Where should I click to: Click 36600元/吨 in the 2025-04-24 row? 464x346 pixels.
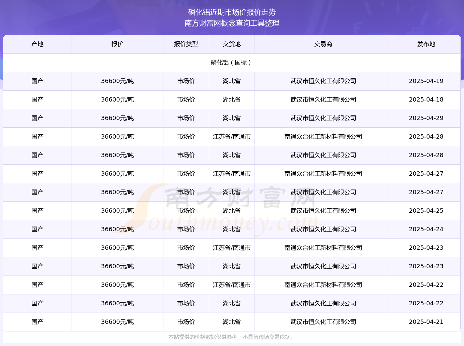[117, 229]
